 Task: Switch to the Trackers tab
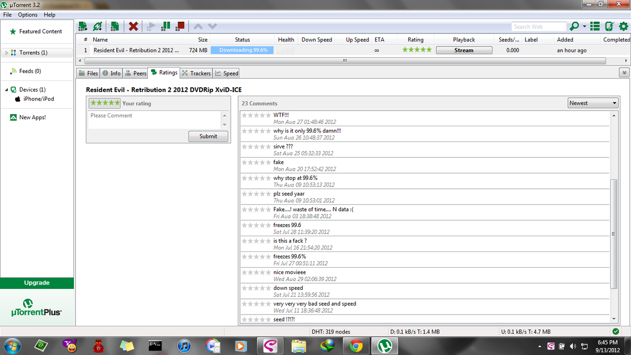click(196, 73)
